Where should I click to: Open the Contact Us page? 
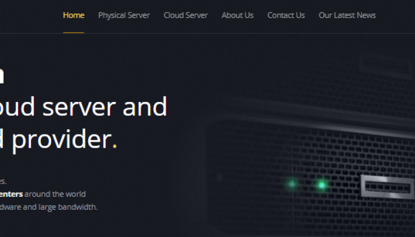pos(286,15)
